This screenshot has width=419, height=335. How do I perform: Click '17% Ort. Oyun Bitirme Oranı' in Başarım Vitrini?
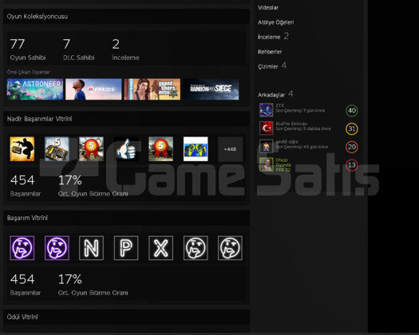(93, 285)
